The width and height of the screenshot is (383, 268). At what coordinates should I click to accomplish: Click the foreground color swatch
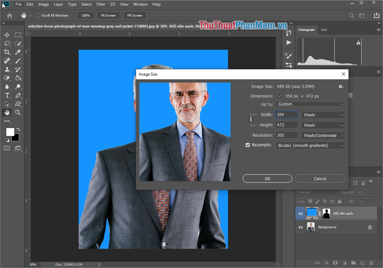(10, 131)
